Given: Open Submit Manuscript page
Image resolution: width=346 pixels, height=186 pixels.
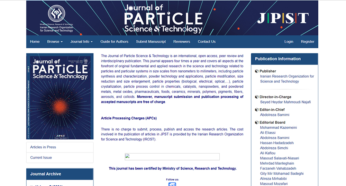Looking at the screenshot, I should click(x=151, y=42).
